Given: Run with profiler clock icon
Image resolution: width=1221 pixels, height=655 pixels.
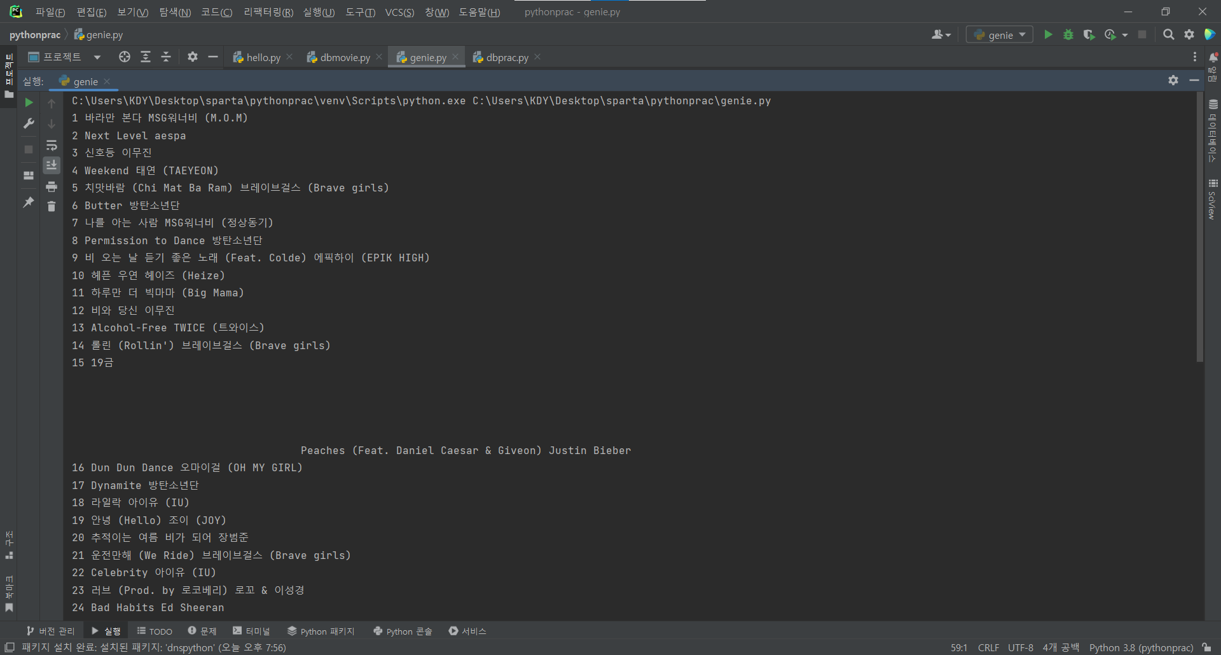Looking at the screenshot, I should point(1110,34).
